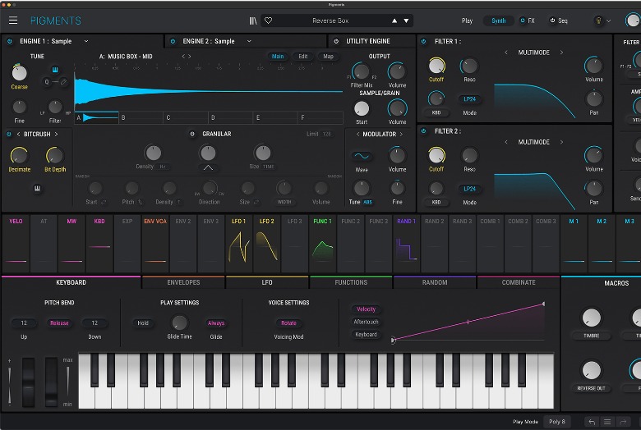
Task: Select Aftertouch curve button
Action: 366,322
